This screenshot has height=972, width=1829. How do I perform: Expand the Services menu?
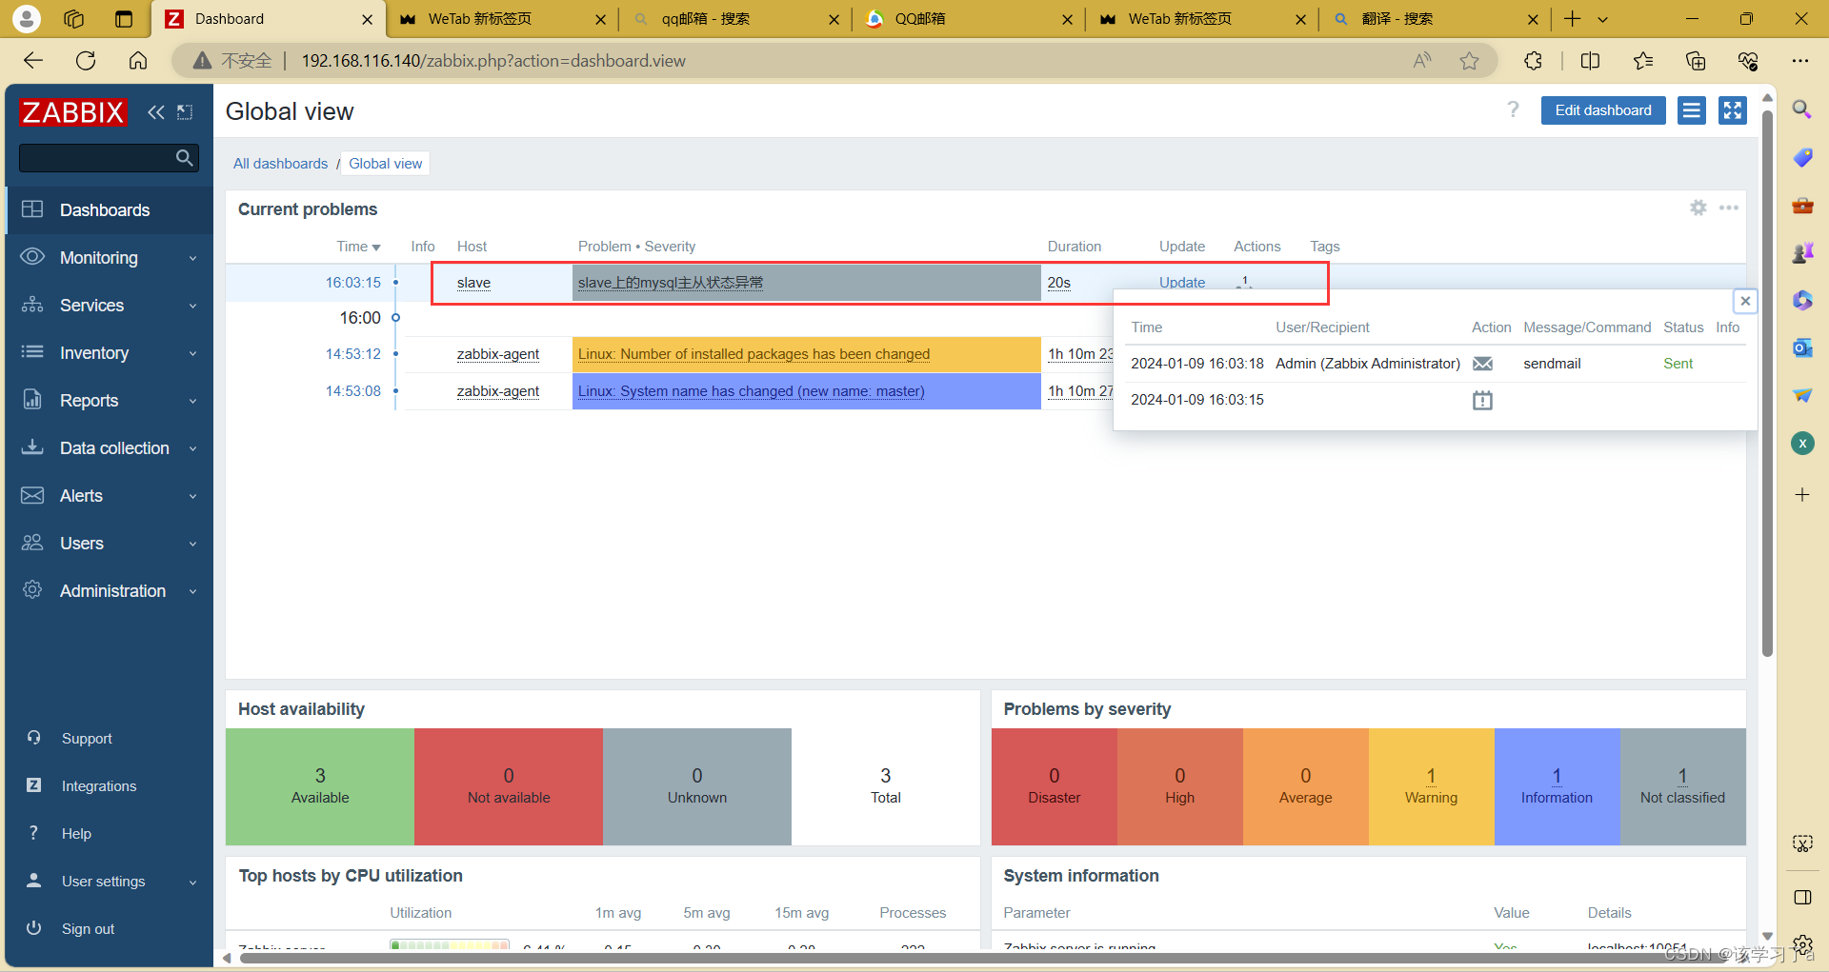pyautogui.click(x=110, y=306)
